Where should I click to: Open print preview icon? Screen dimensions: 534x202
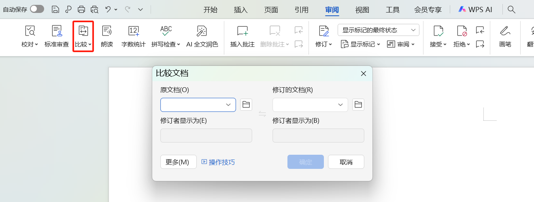94,9
